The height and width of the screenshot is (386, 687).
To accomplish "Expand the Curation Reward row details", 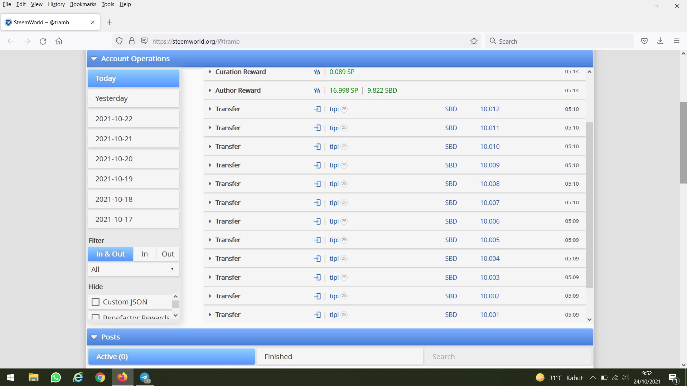I will coord(210,72).
